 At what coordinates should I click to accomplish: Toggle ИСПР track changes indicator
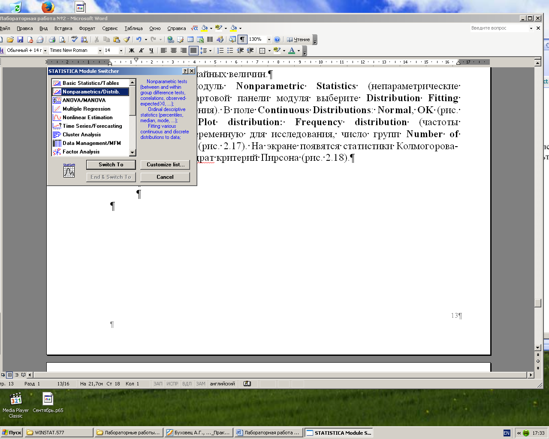click(x=172, y=384)
